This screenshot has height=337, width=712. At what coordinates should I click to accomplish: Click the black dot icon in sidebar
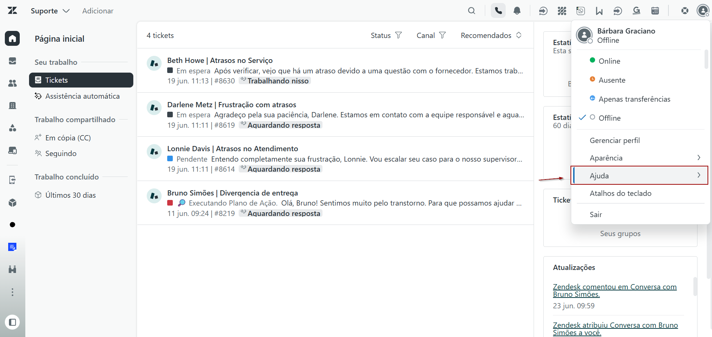[x=12, y=225]
